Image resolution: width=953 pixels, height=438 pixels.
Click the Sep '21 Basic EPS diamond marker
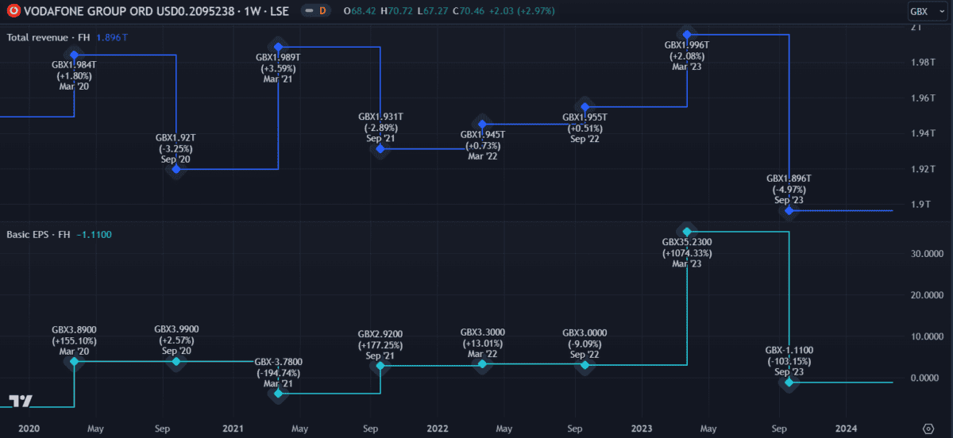click(380, 366)
